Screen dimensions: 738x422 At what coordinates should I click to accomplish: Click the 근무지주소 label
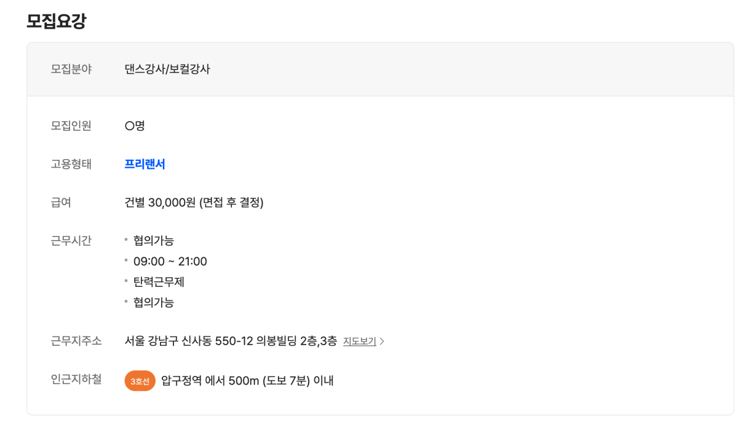tap(76, 341)
